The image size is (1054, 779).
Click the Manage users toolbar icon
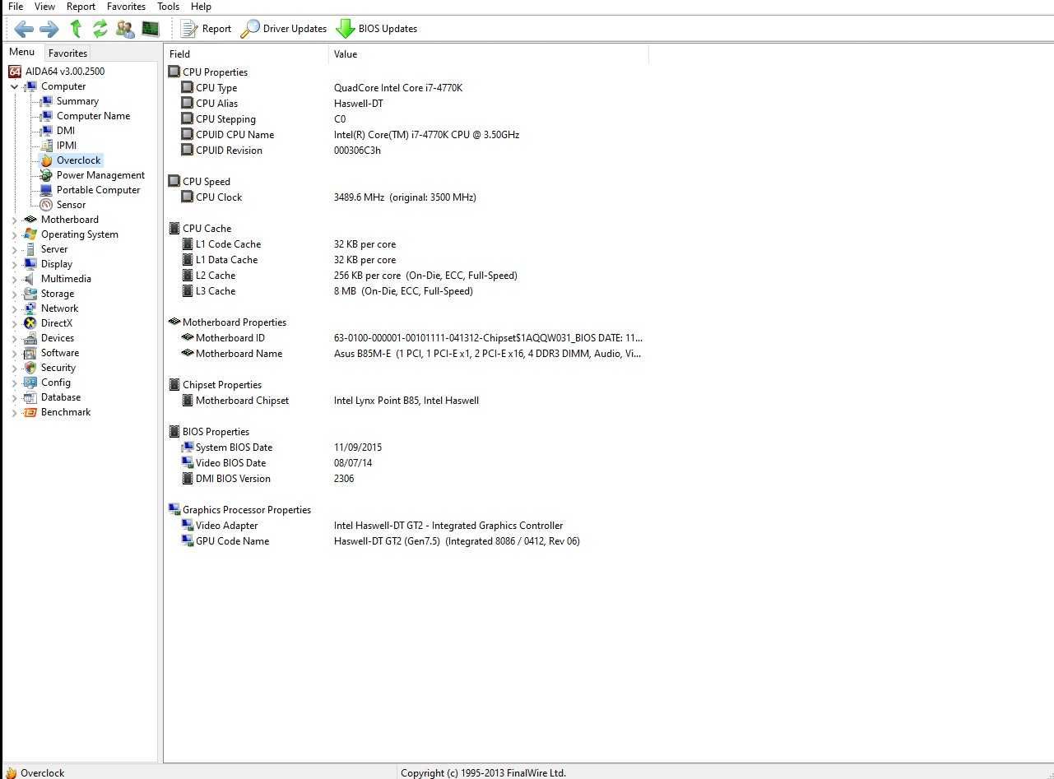[x=125, y=29]
